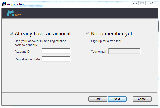The image size is (160, 108).
Task: Click the mSpy Setup installer title icon
Action: point(4,4)
